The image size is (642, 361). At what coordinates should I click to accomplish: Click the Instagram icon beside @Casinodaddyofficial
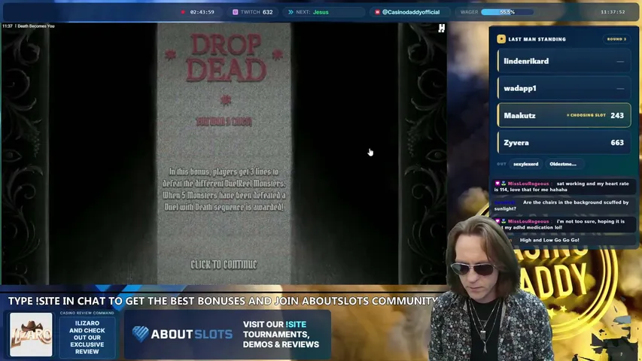[378, 12]
